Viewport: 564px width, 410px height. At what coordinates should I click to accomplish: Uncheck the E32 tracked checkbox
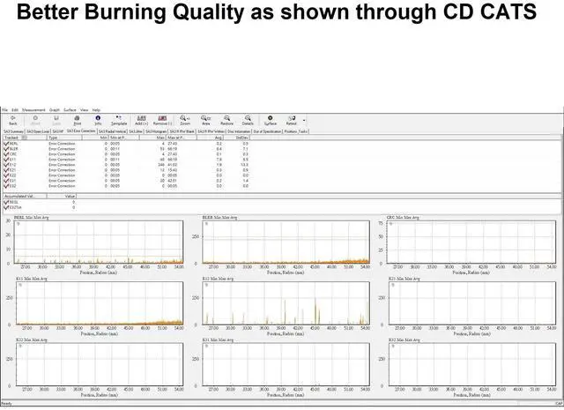(6, 186)
